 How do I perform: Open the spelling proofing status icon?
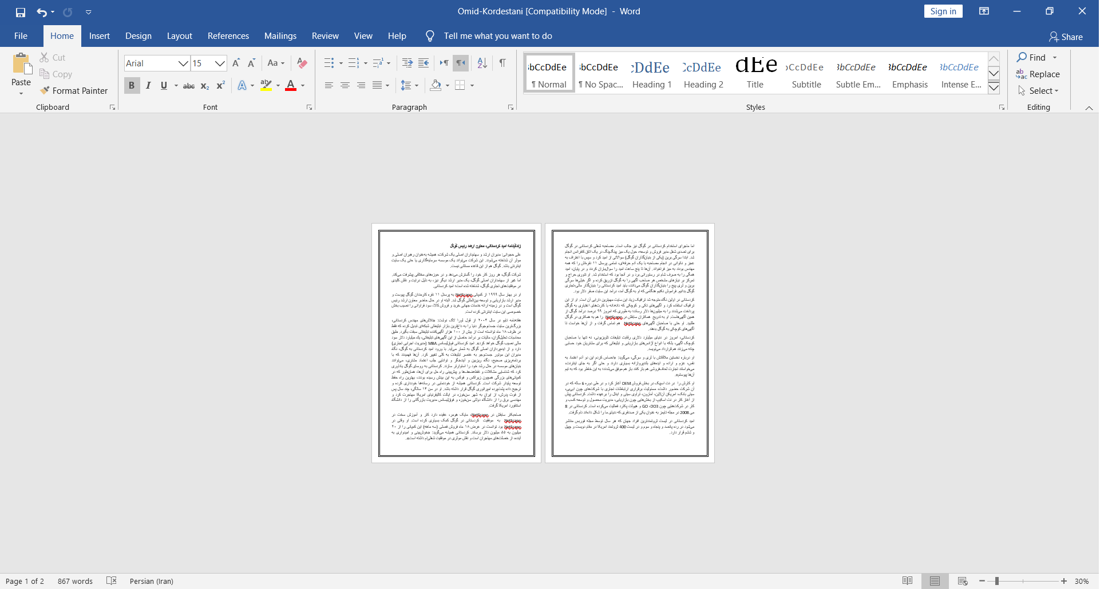click(112, 581)
